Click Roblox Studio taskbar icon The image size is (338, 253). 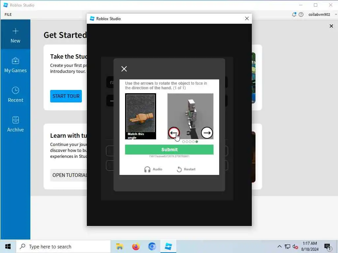tap(168, 246)
